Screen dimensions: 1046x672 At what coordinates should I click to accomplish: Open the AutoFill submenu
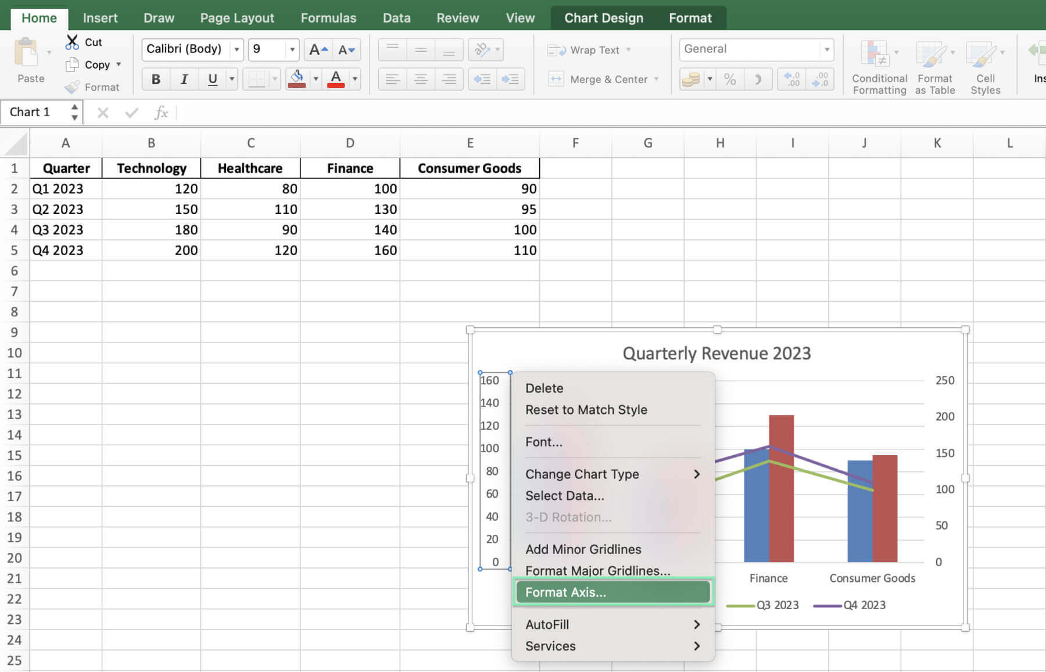pyautogui.click(x=613, y=624)
